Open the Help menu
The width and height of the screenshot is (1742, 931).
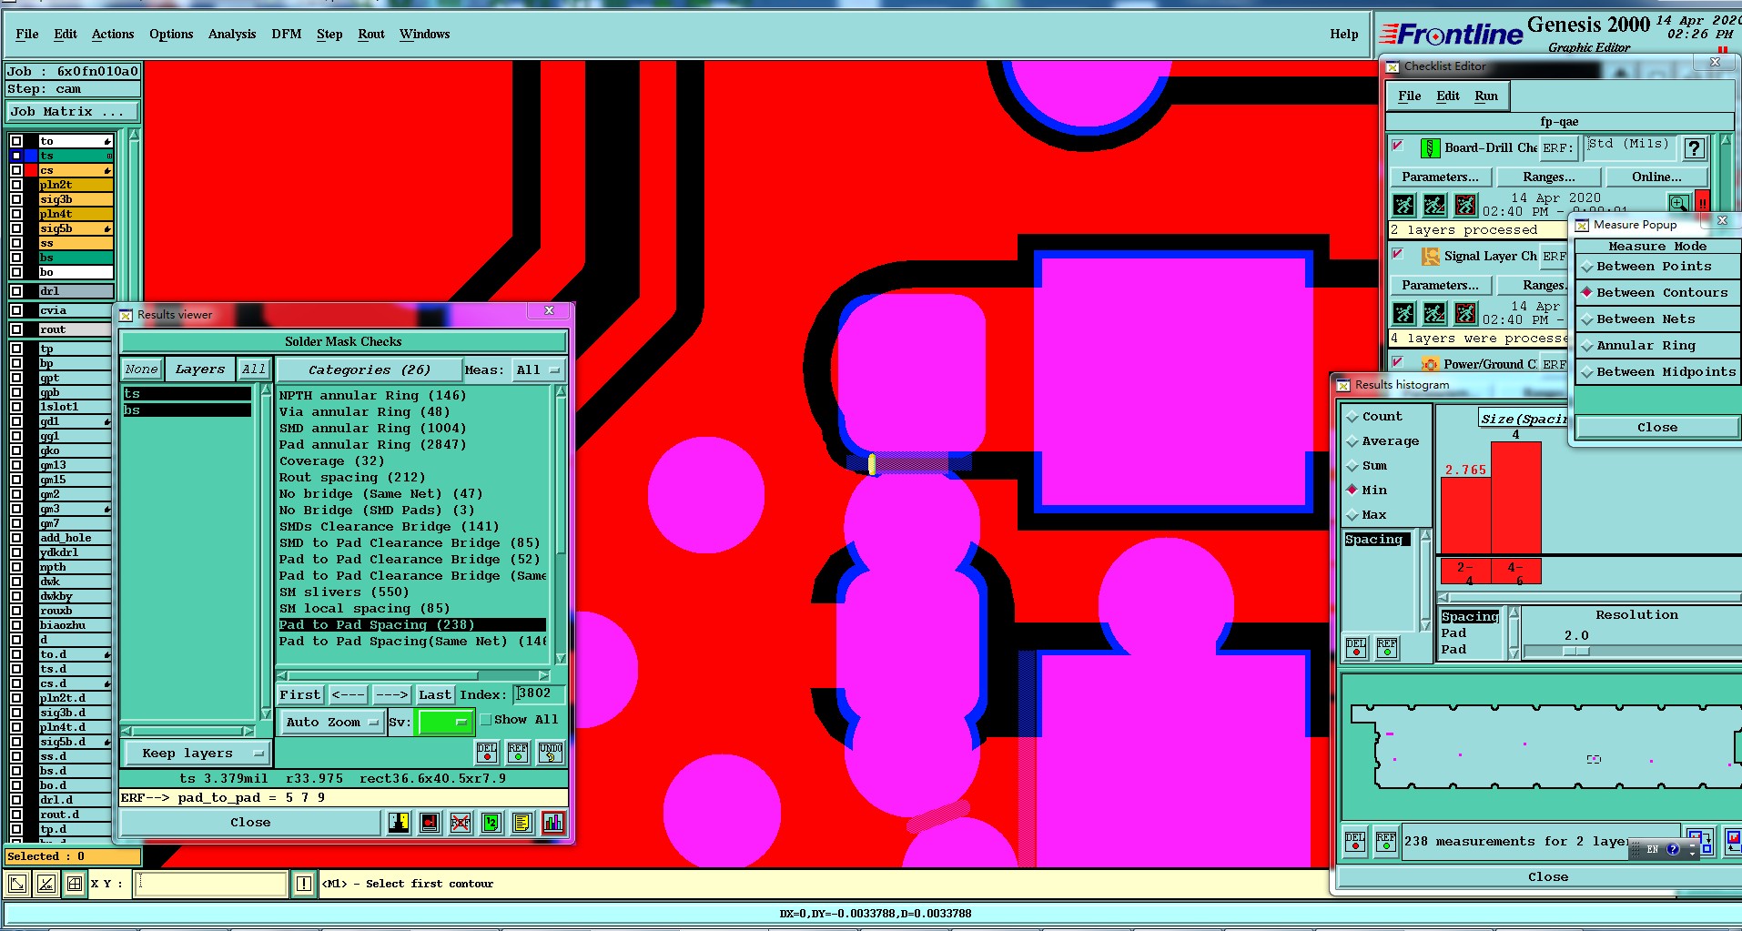pyautogui.click(x=1343, y=35)
